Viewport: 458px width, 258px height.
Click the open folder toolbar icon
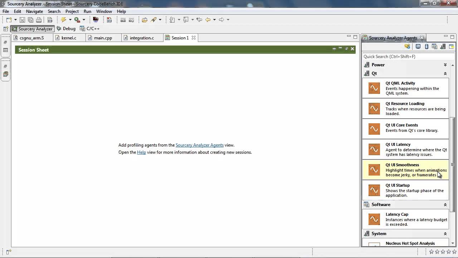pos(145,20)
